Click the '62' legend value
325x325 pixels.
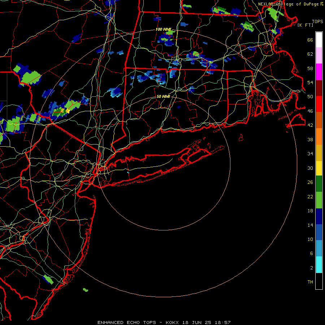tap(310, 54)
